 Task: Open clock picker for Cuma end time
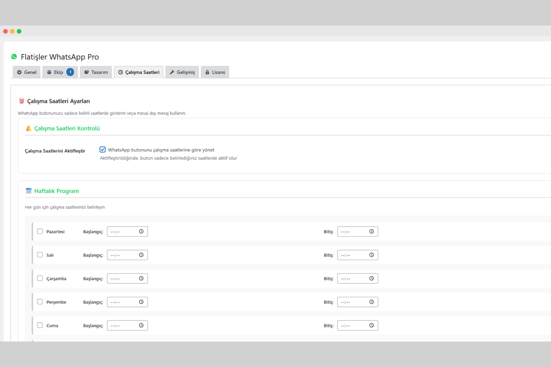[371, 325]
